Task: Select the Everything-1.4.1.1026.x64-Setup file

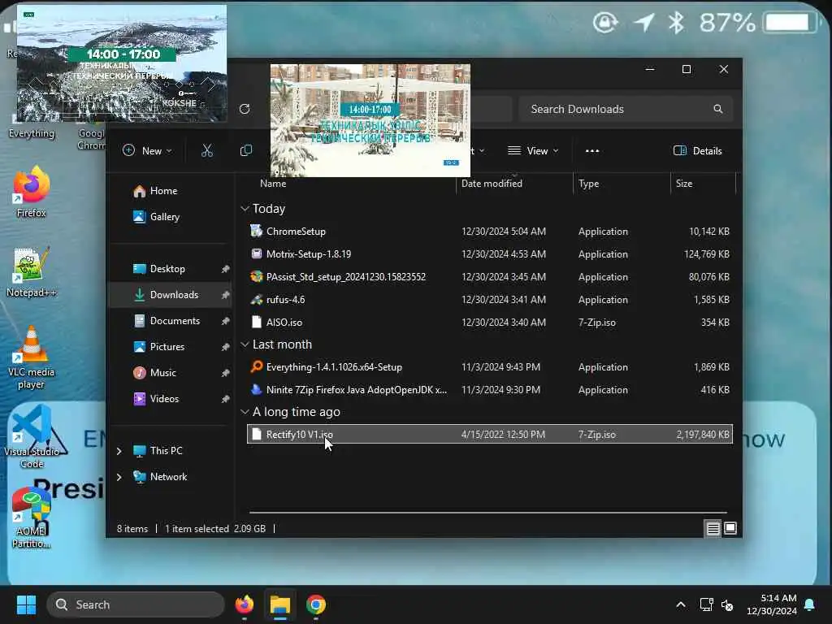Action: click(489, 367)
